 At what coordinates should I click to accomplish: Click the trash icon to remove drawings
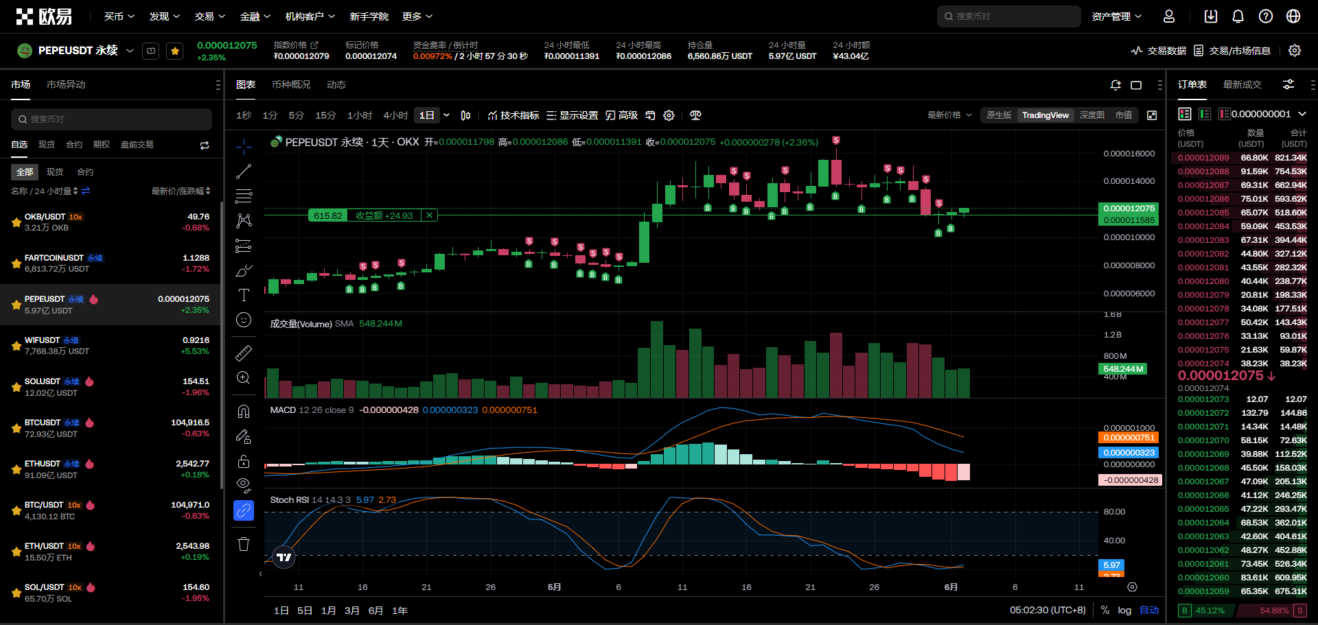click(244, 544)
